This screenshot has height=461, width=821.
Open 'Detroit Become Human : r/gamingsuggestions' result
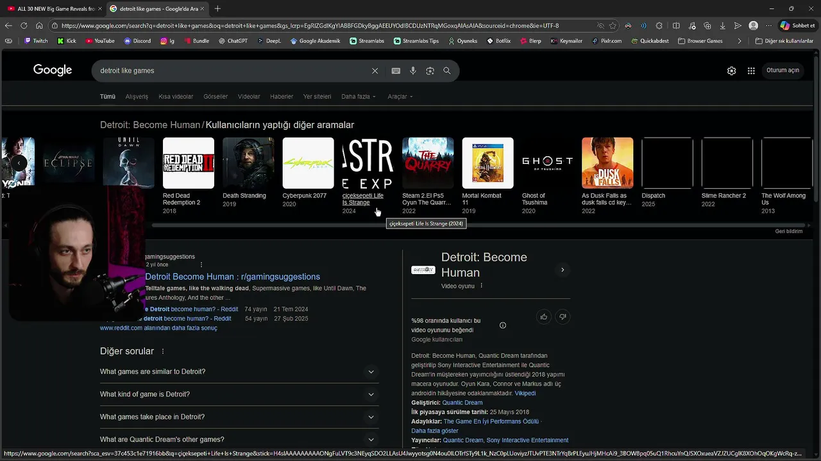tap(232, 277)
